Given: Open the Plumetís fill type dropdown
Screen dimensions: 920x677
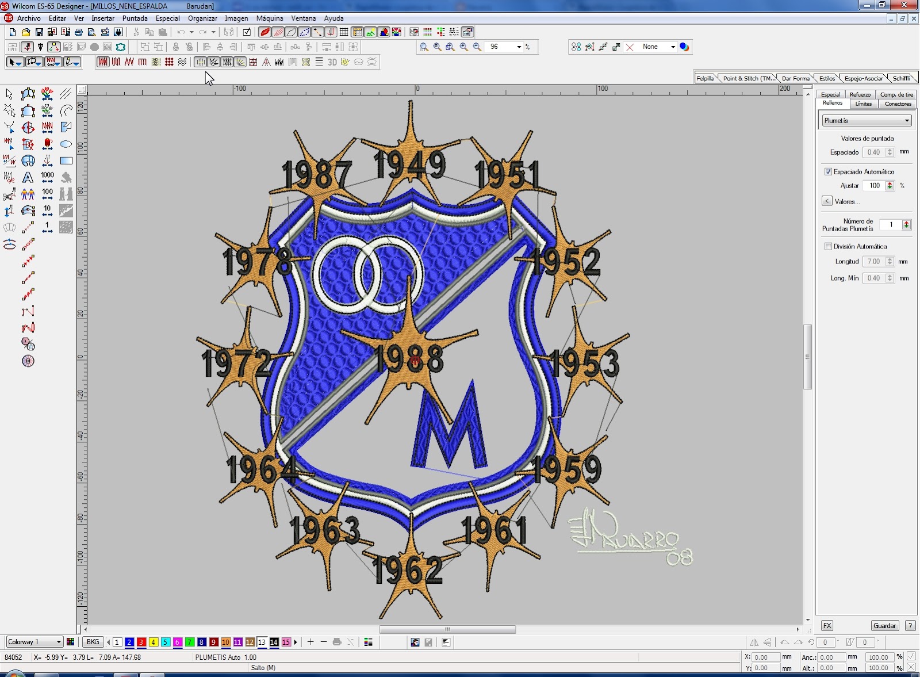Looking at the screenshot, I should [x=907, y=121].
